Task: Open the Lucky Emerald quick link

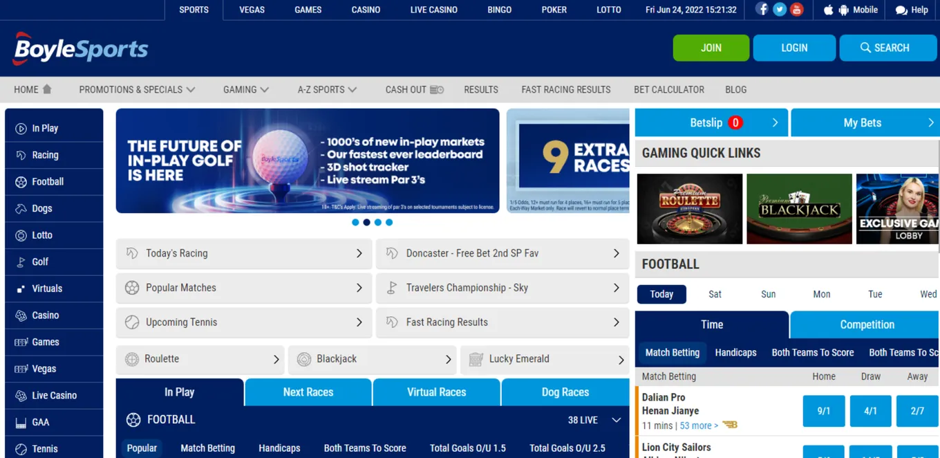Action: pos(545,359)
